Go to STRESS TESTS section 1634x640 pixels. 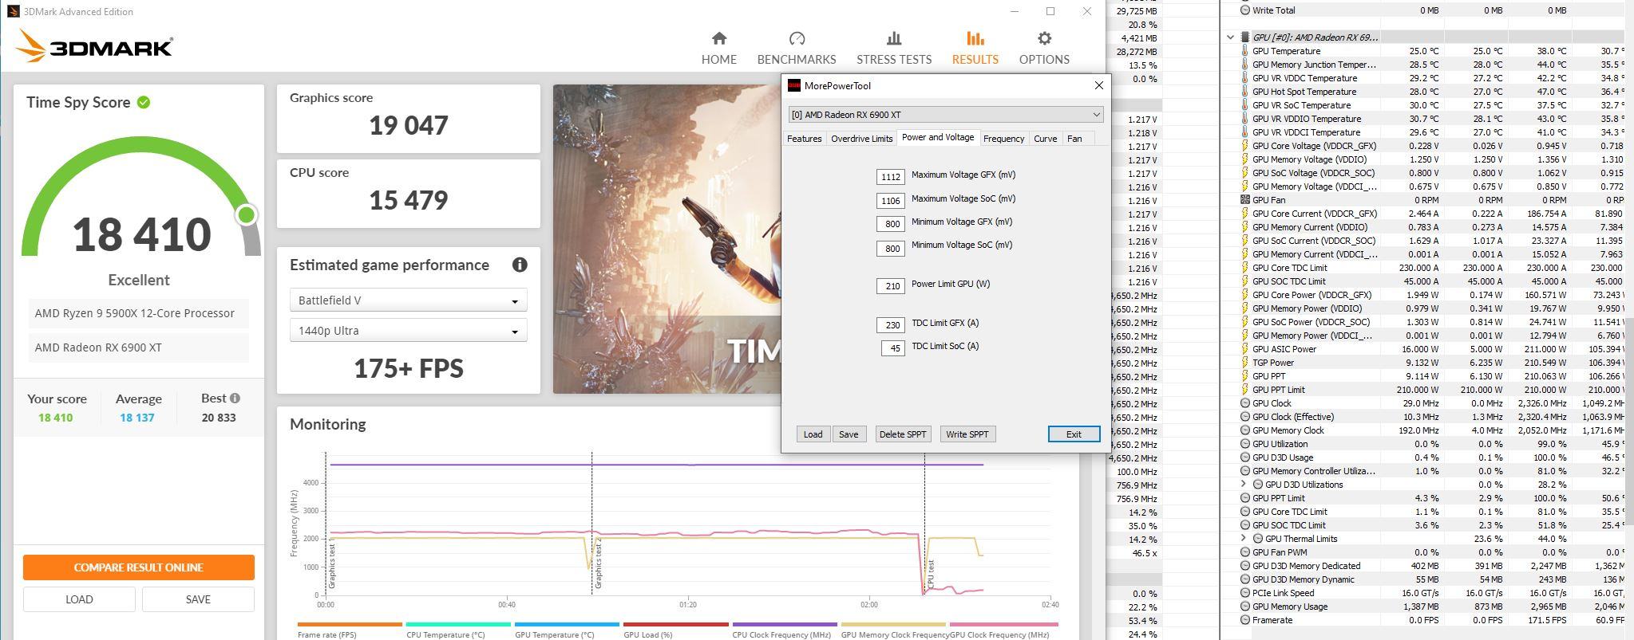point(893,49)
